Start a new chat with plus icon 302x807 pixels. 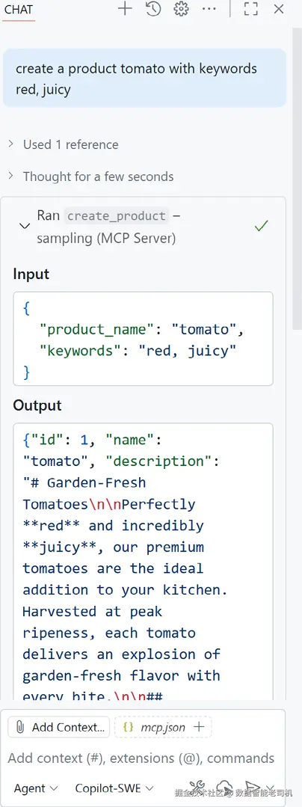tap(125, 9)
